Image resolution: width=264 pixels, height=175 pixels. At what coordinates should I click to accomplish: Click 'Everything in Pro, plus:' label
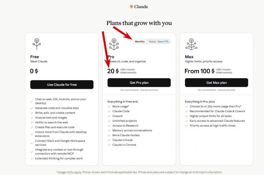click(200, 102)
